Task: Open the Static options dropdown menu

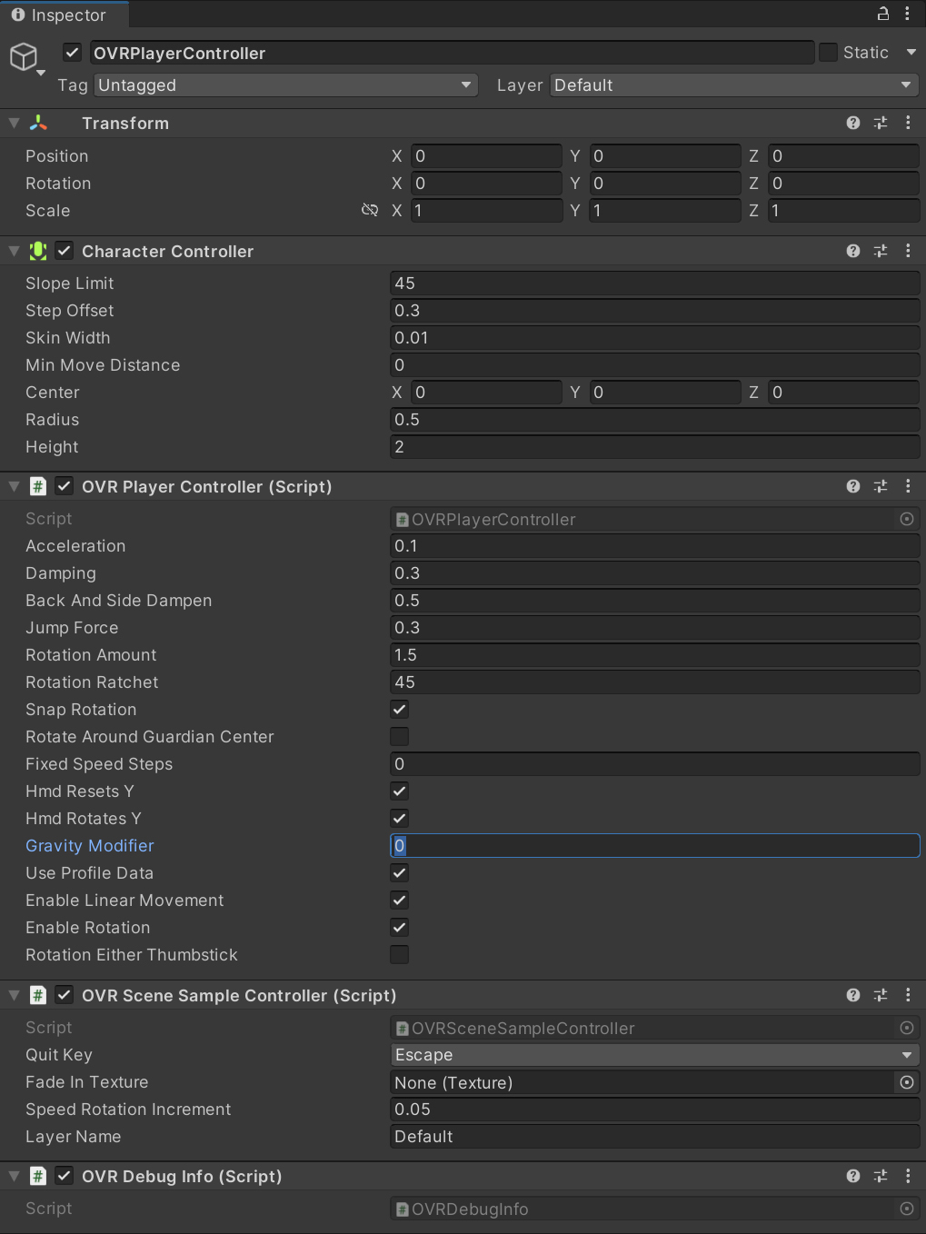Action: pos(911,52)
